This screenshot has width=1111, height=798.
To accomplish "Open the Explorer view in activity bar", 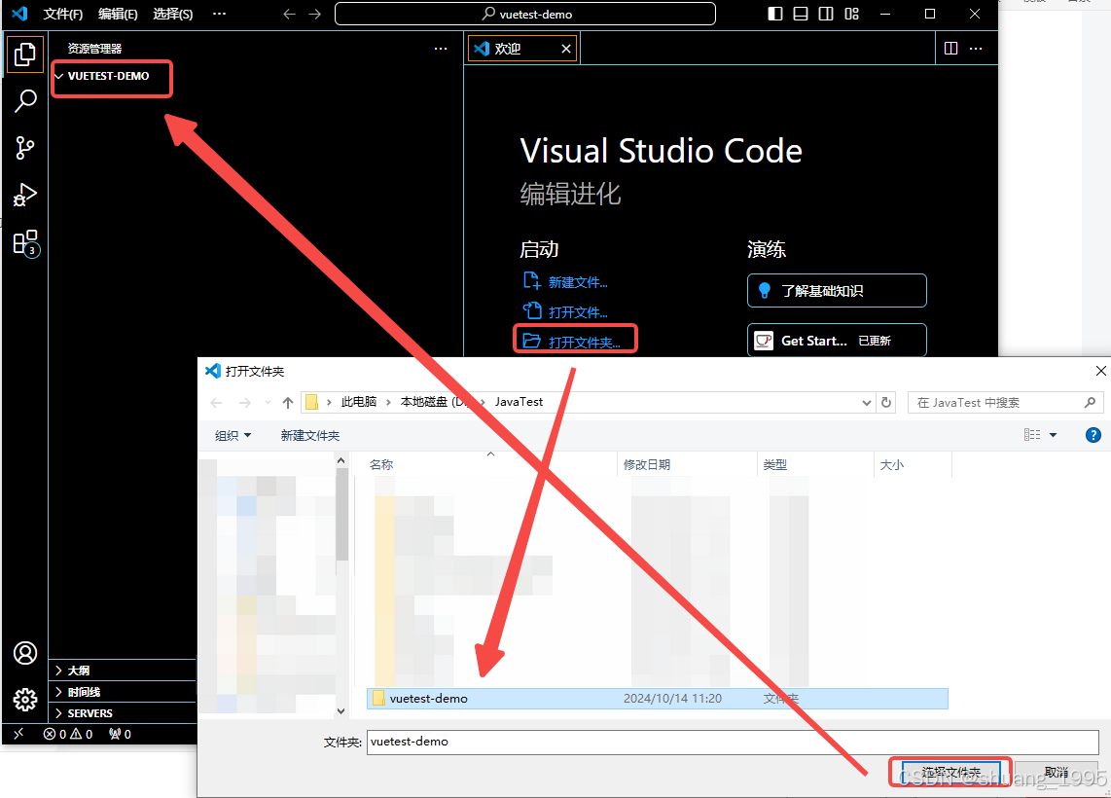I will [24, 54].
